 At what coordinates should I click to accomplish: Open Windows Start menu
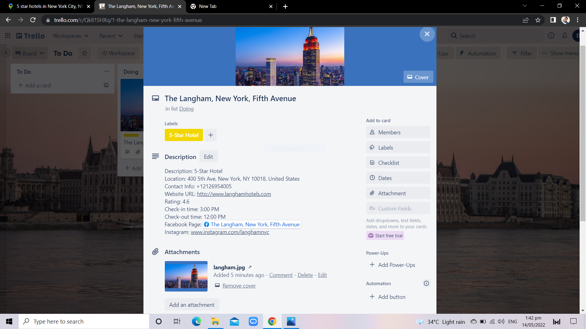coord(9,321)
